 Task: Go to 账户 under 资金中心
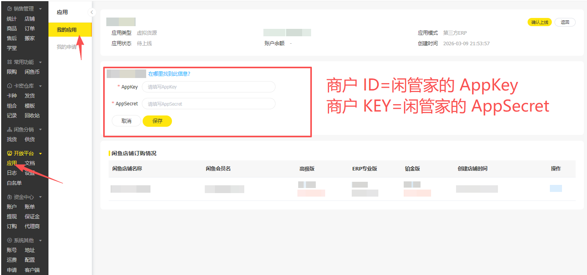pyautogui.click(x=12, y=207)
